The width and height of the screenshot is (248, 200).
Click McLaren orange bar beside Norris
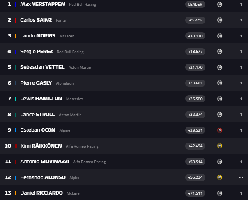(x=16, y=36)
